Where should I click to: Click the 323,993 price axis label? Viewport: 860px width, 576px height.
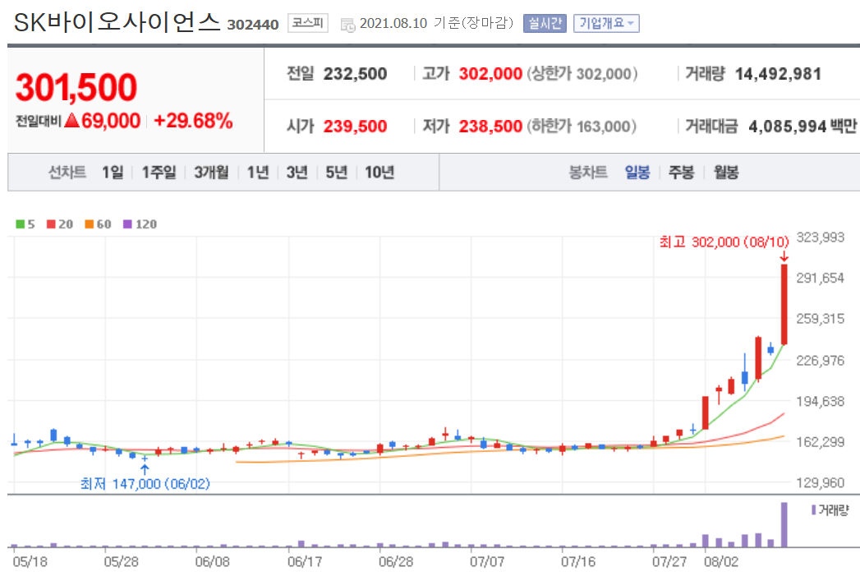coord(820,237)
